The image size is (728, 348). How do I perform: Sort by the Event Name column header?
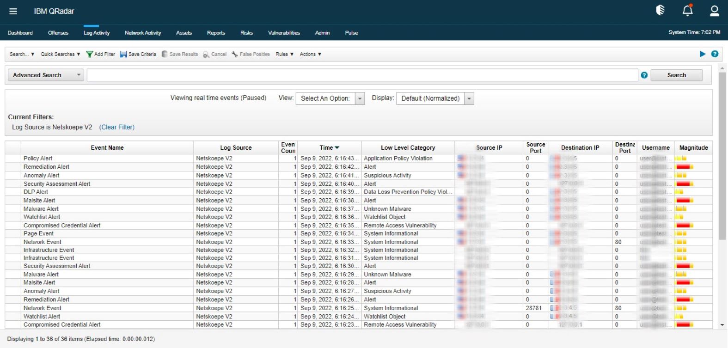pos(107,147)
